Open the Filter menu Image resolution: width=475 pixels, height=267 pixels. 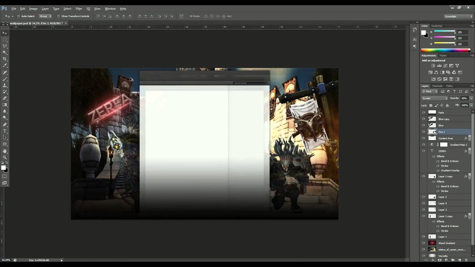[x=79, y=9]
